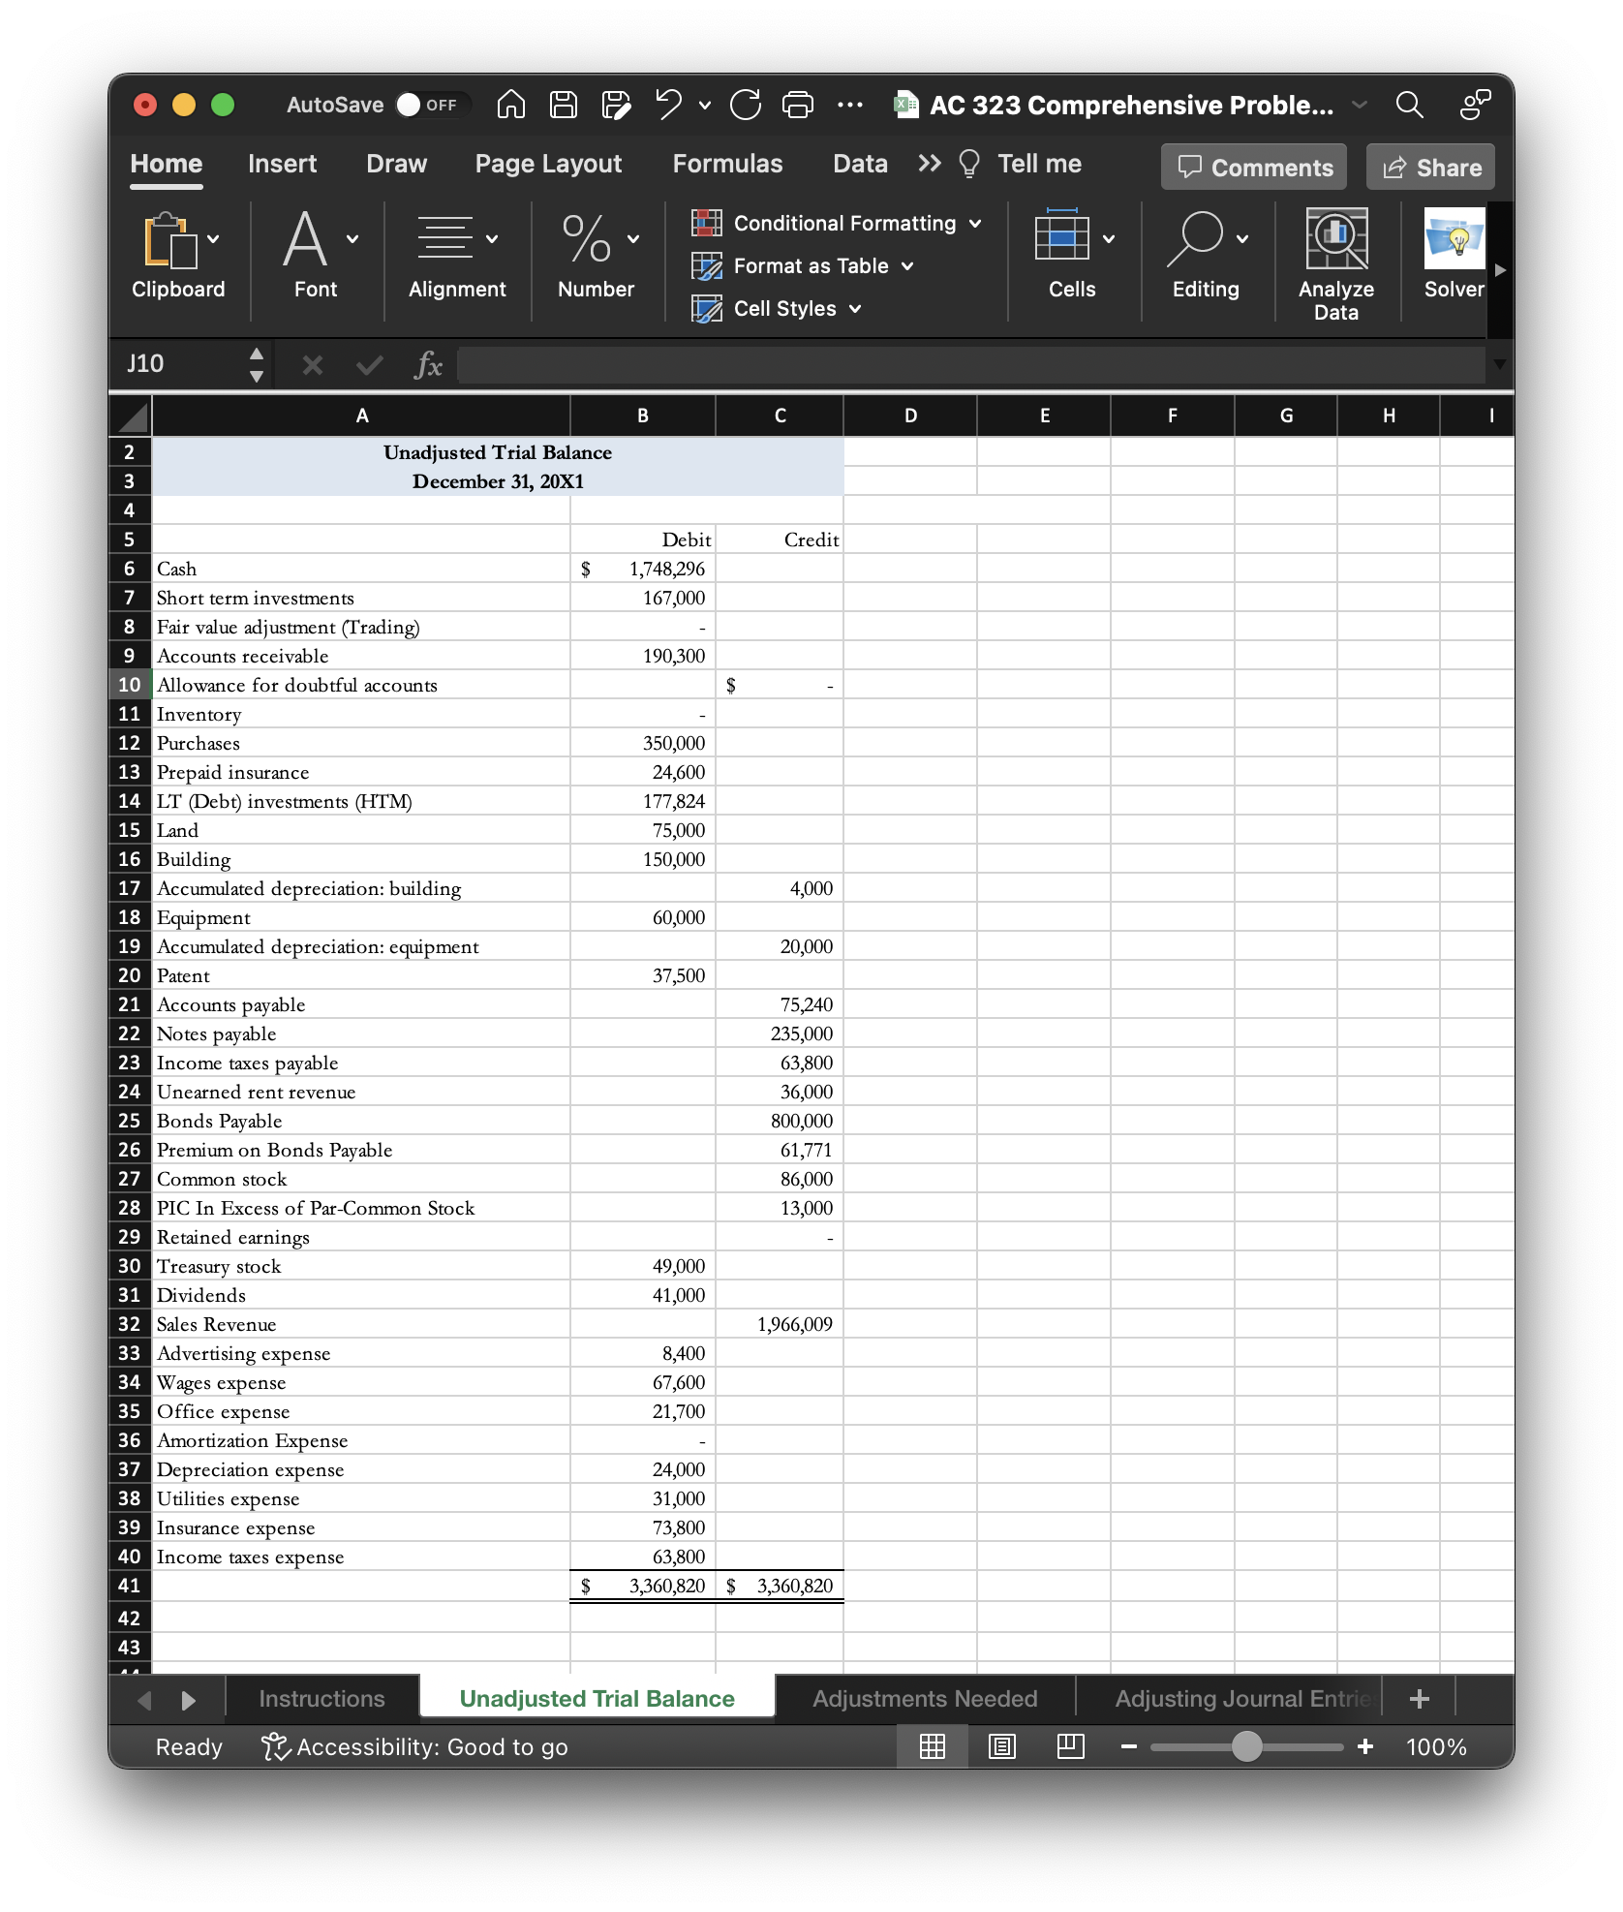Switch to the Adjustments Needed sheet tab

(925, 1699)
